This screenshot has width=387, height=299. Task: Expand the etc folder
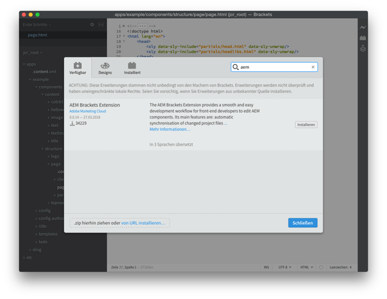[24, 258]
